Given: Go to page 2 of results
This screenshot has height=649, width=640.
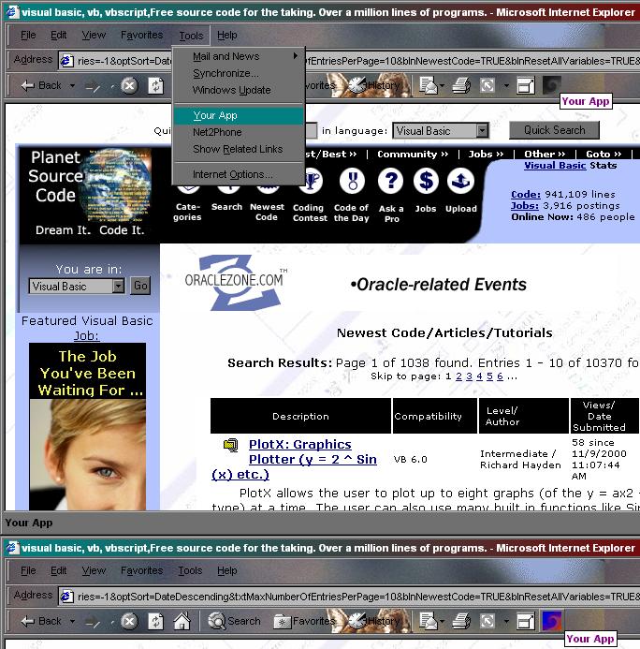Looking at the screenshot, I should click(x=458, y=376).
